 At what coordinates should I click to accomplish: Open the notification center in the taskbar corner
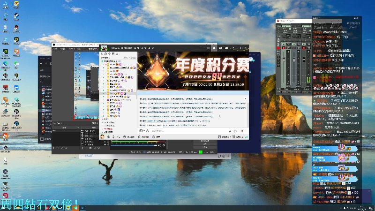coord(370,208)
